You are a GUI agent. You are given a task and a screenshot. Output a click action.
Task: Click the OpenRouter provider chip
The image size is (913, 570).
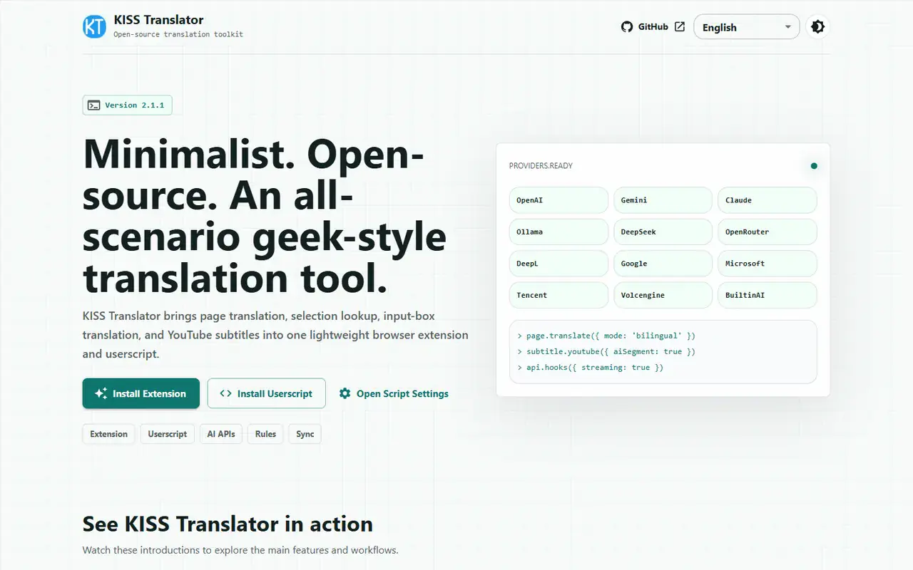point(767,232)
